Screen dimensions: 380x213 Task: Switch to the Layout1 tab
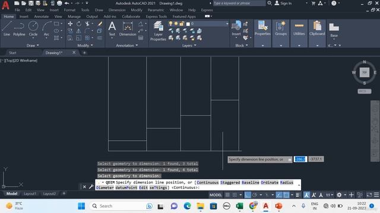click(x=30, y=193)
